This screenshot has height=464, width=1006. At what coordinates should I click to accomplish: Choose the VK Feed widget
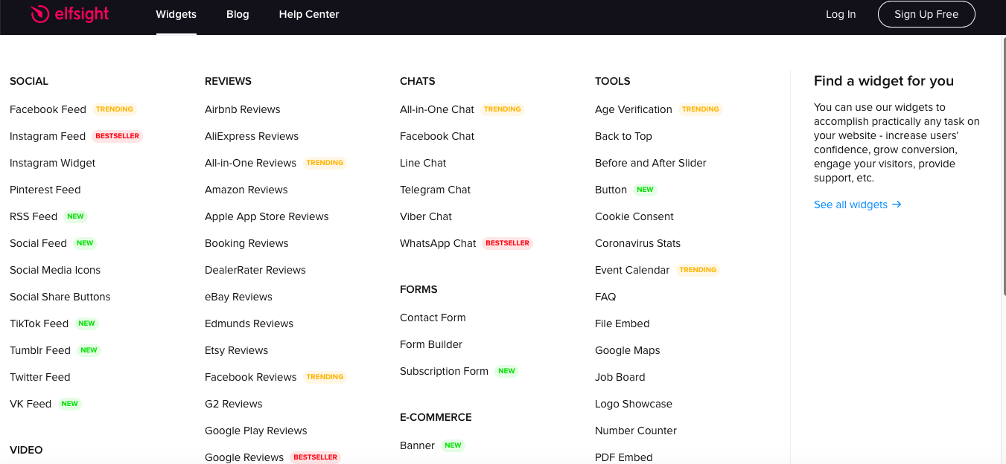point(31,404)
